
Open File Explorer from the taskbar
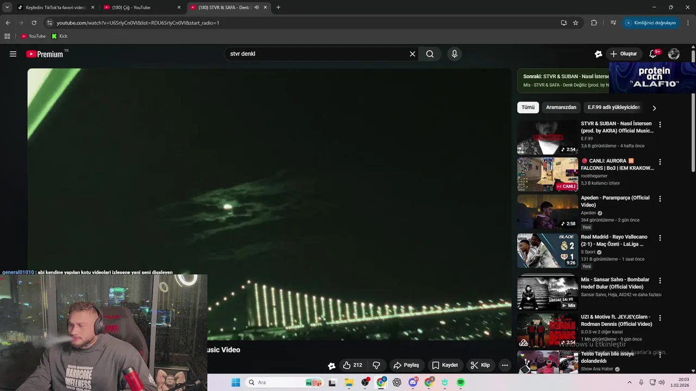(x=349, y=382)
